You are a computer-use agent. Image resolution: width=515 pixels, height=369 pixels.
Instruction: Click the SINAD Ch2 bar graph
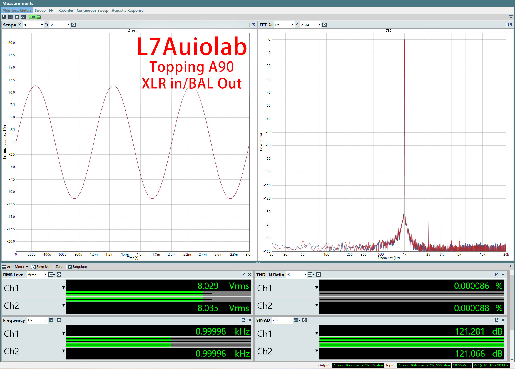412,345
